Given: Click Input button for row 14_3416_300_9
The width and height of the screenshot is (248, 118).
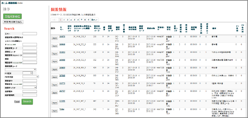Looking at the screenshot, I should tap(55, 77).
